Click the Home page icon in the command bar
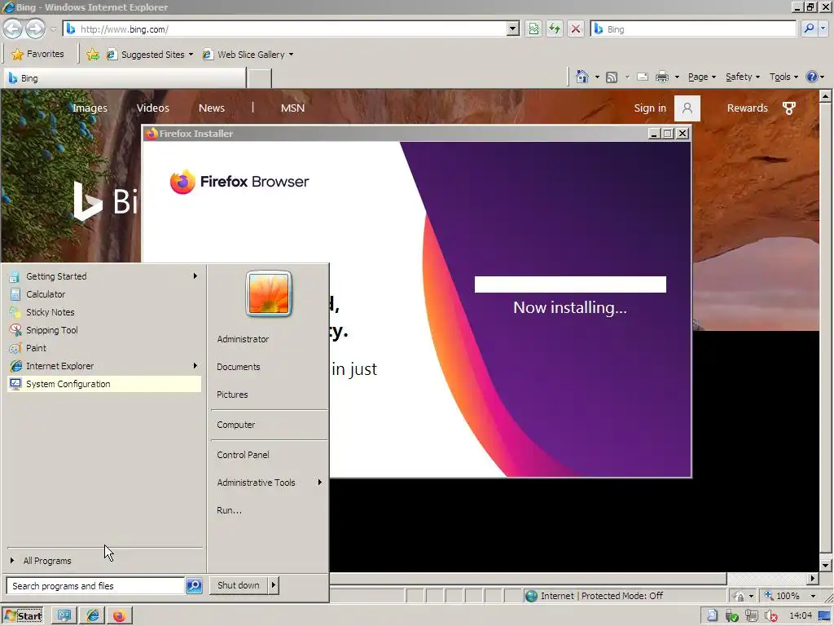The width and height of the screenshot is (834, 626). click(582, 77)
